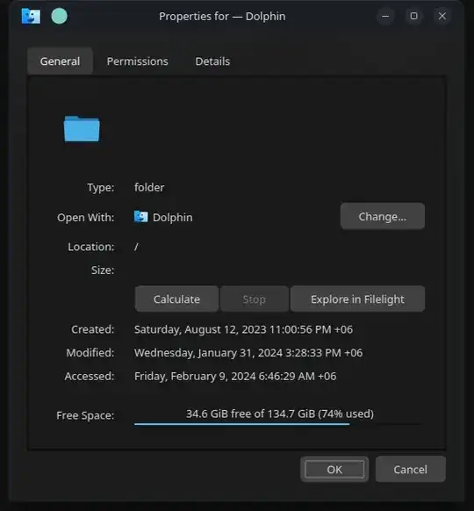474x511 pixels.
Task: Select the General tab
Action: [60, 61]
